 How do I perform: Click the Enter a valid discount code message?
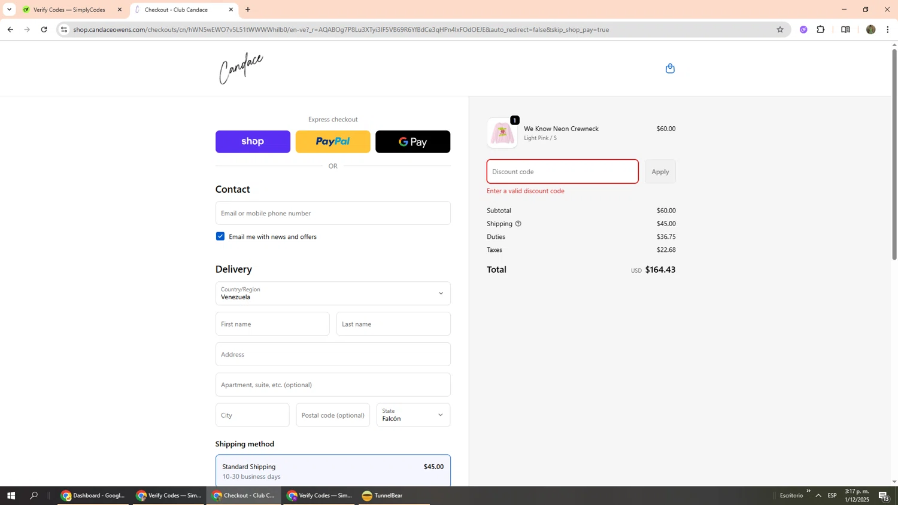point(526,191)
